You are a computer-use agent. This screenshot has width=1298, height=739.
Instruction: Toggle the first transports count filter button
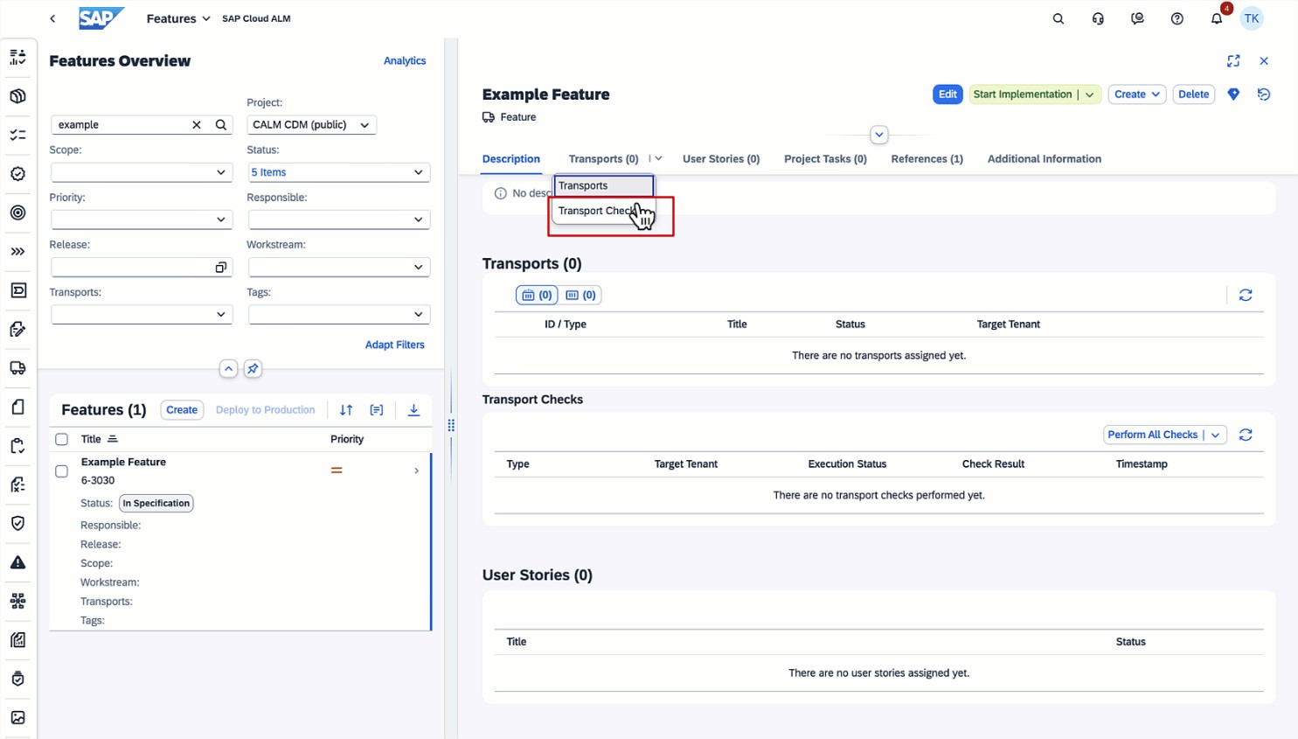tap(537, 296)
